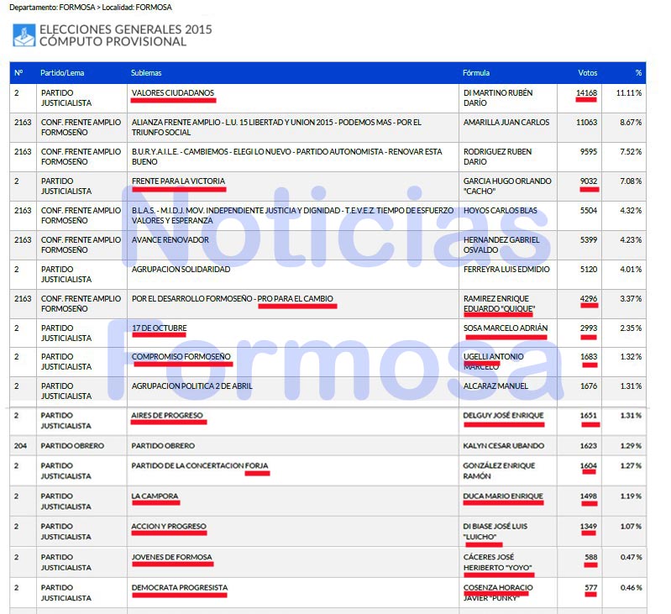671x614 pixels.
Task: Select sublema 'AGRUPACION POLITICA 2 DE ABRIL'
Action: 191,386
